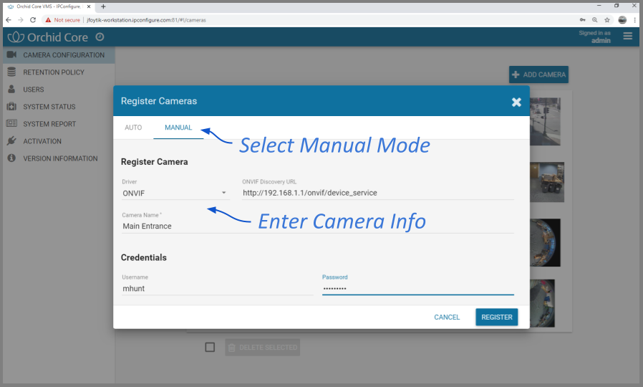Click the camera icon in sidebar
The height and width of the screenshot is (387, 643).
(x=11, y=54)
